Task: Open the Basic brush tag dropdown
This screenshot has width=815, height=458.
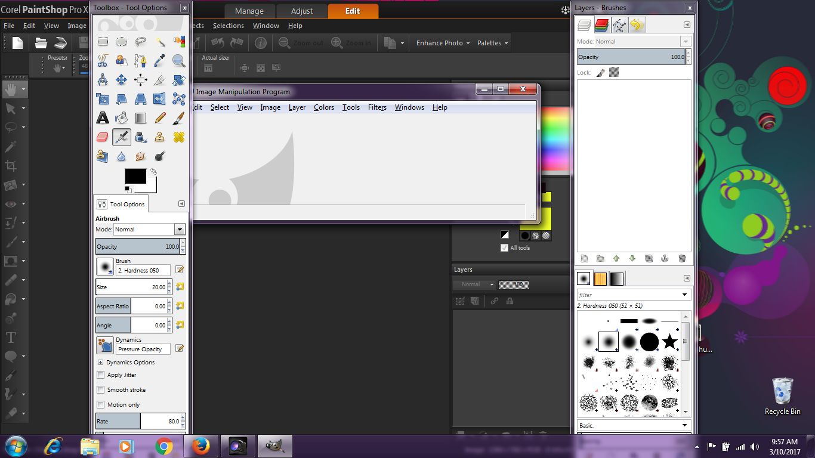Action: [684, 425]
